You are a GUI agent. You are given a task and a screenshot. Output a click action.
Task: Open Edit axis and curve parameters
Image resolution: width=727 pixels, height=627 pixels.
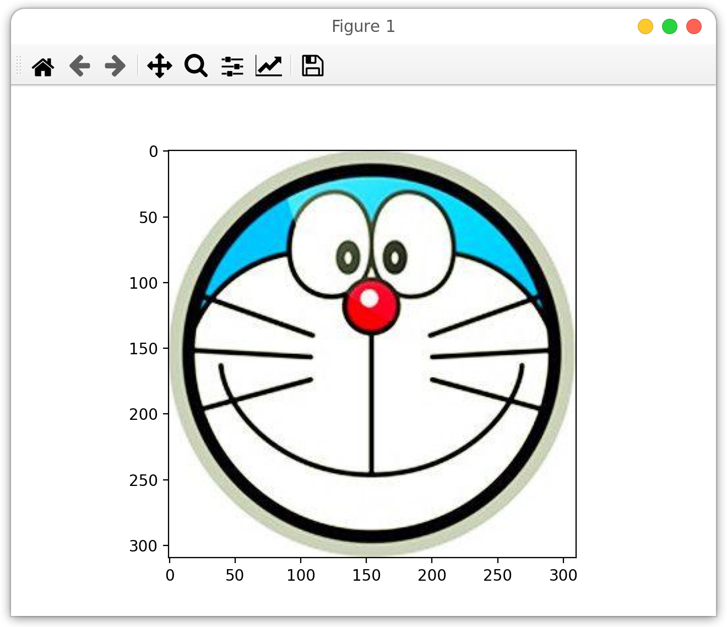click(269, 66)
